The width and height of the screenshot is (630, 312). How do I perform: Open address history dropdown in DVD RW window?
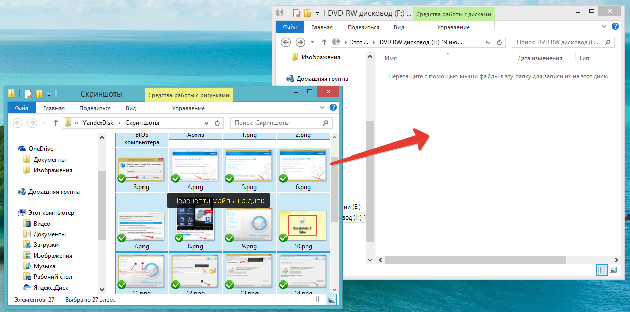click(488, 42)
